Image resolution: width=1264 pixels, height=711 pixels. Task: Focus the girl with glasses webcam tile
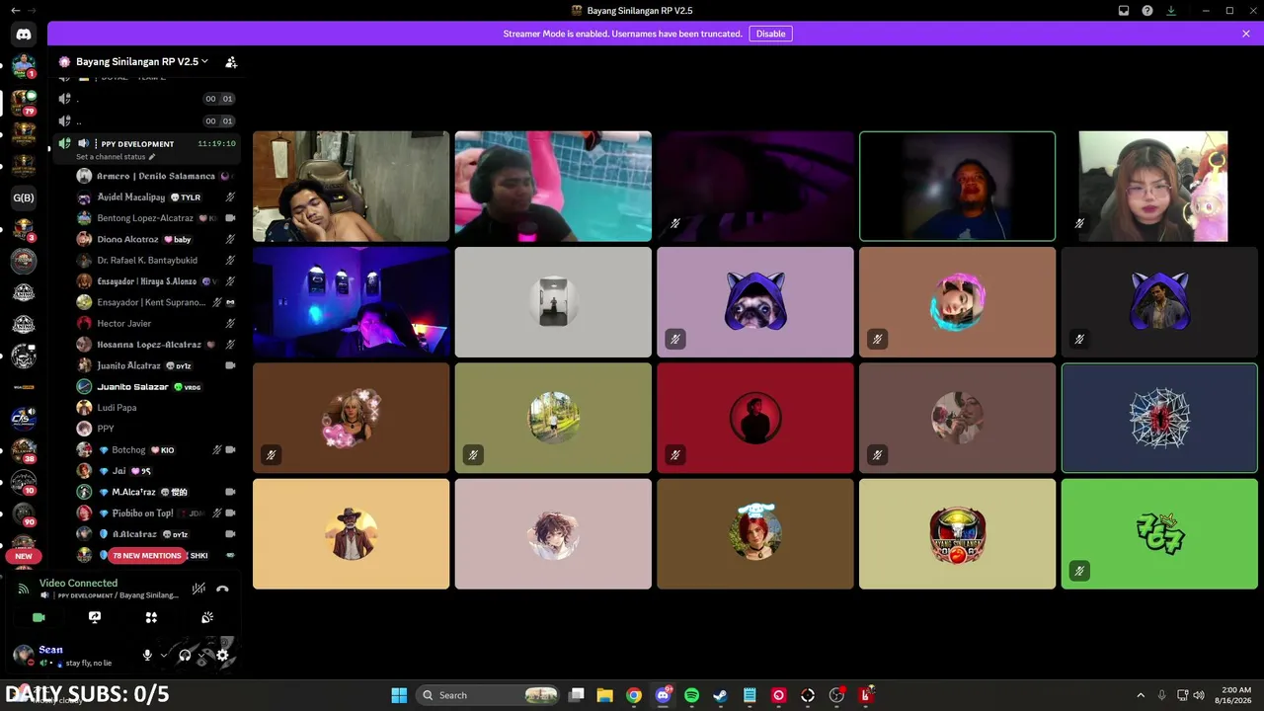(x=1153, y=187)
